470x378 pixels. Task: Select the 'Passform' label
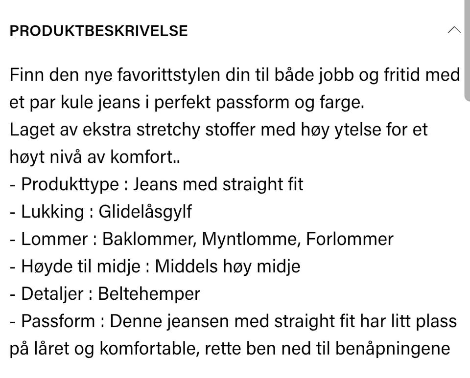pos(58,321)
